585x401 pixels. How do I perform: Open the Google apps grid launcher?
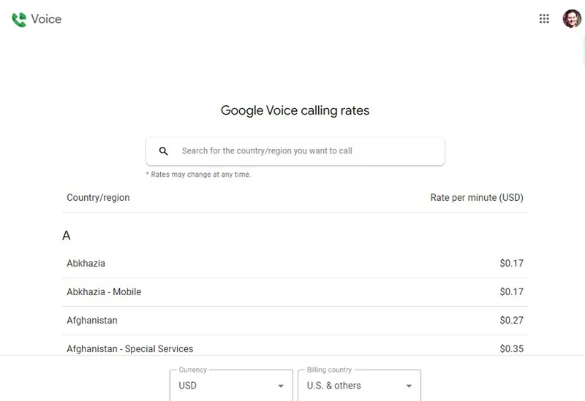pos(544,19)
